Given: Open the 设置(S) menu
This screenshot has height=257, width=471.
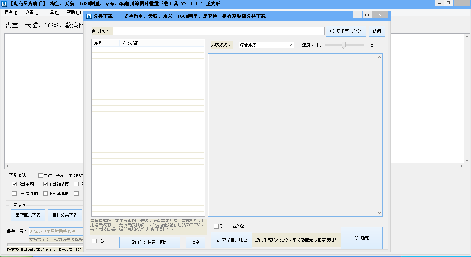Looking at the screenshot, I should 32,12.
